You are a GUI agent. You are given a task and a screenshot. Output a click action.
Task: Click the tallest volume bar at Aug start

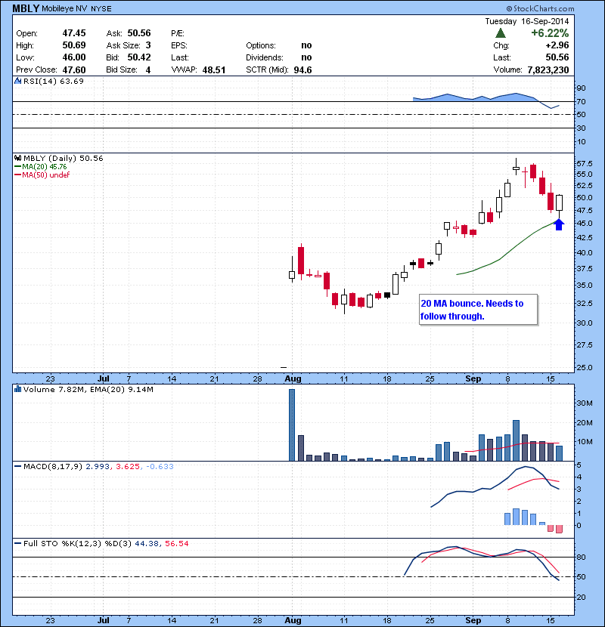click(292, 425)
